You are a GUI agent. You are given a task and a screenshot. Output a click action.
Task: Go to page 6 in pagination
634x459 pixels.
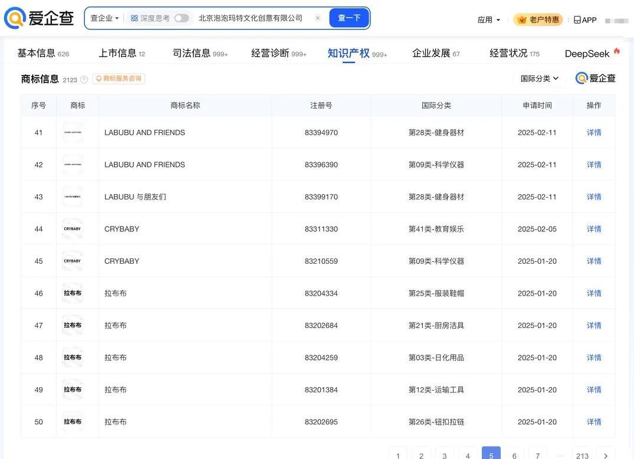pyautogui.click(x=514, y=455)
